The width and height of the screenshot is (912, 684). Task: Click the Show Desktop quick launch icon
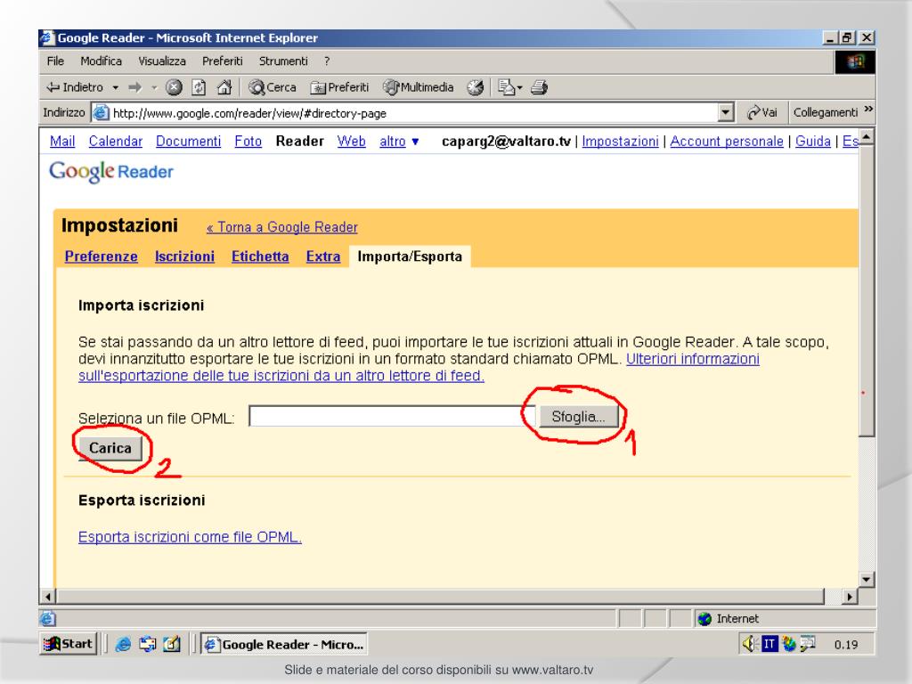click(147, 644)
